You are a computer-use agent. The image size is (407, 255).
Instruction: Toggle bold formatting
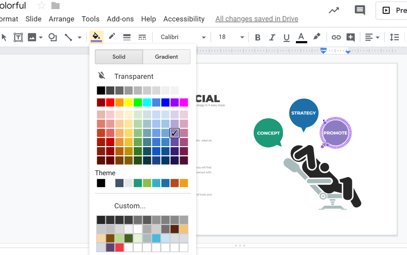coord(258,37)
